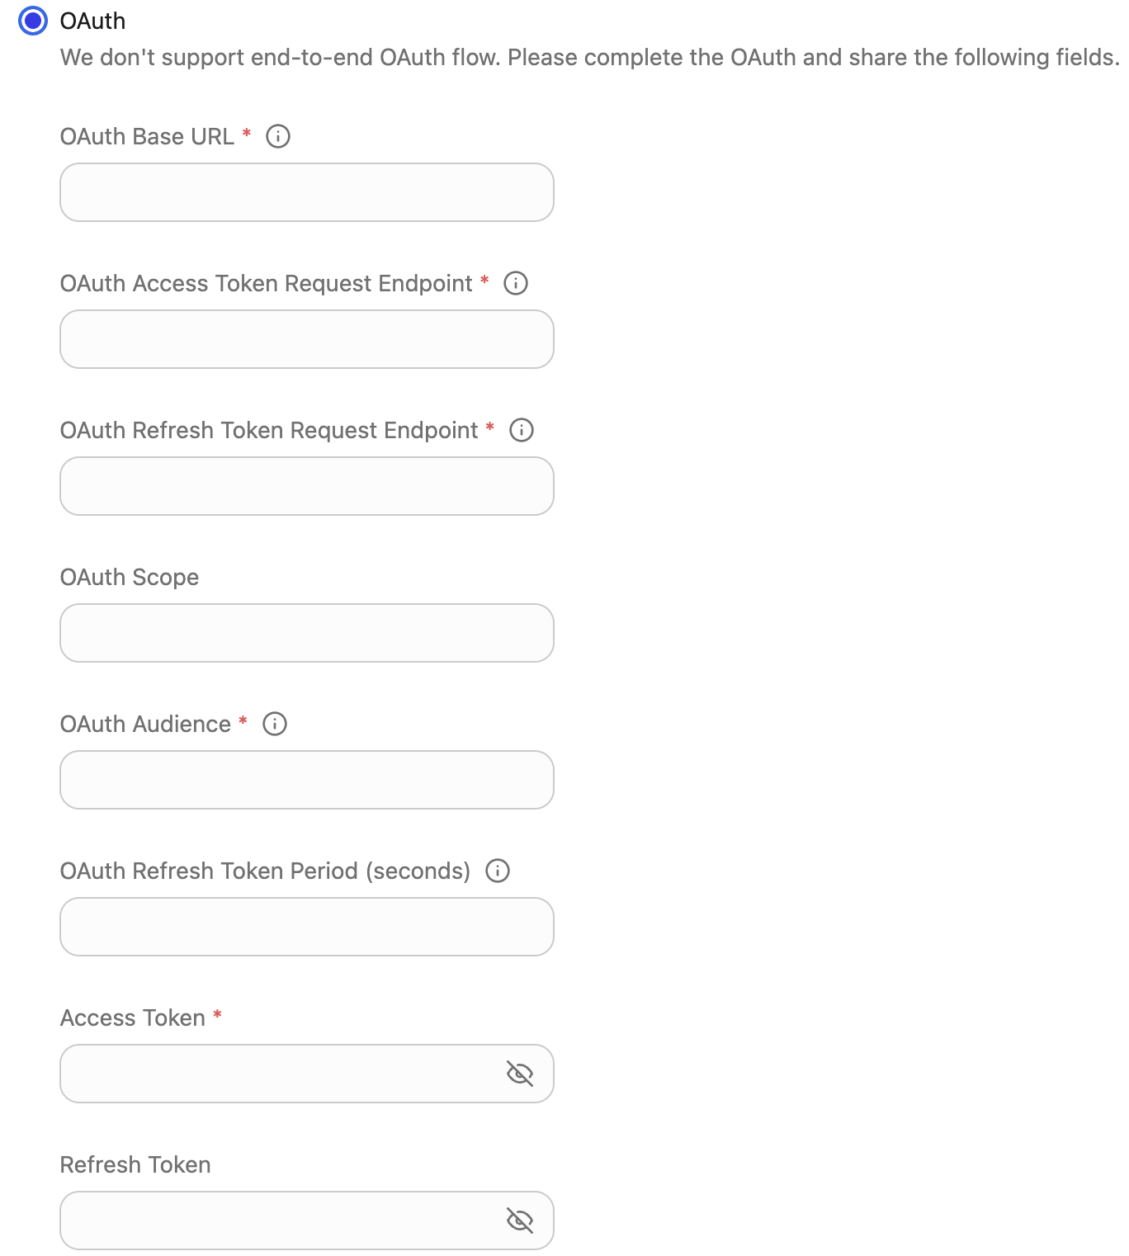The height and width of the screenshot is (1256, 1129).
Task: Focus the OAuth Base URL input field
Action: point(306,192)
